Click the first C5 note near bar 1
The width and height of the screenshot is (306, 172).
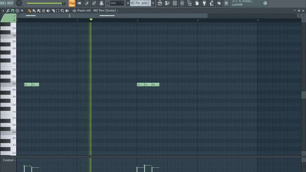28,85
